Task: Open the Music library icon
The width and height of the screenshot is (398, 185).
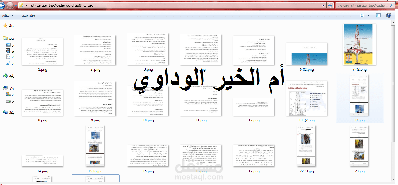Action: point(8,63)
